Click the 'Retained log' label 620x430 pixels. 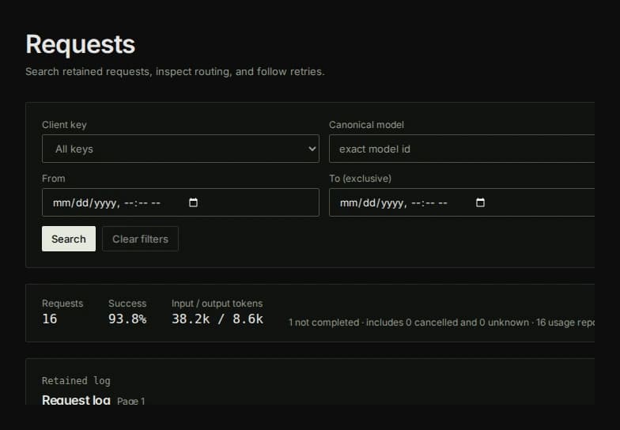[76, 381]
